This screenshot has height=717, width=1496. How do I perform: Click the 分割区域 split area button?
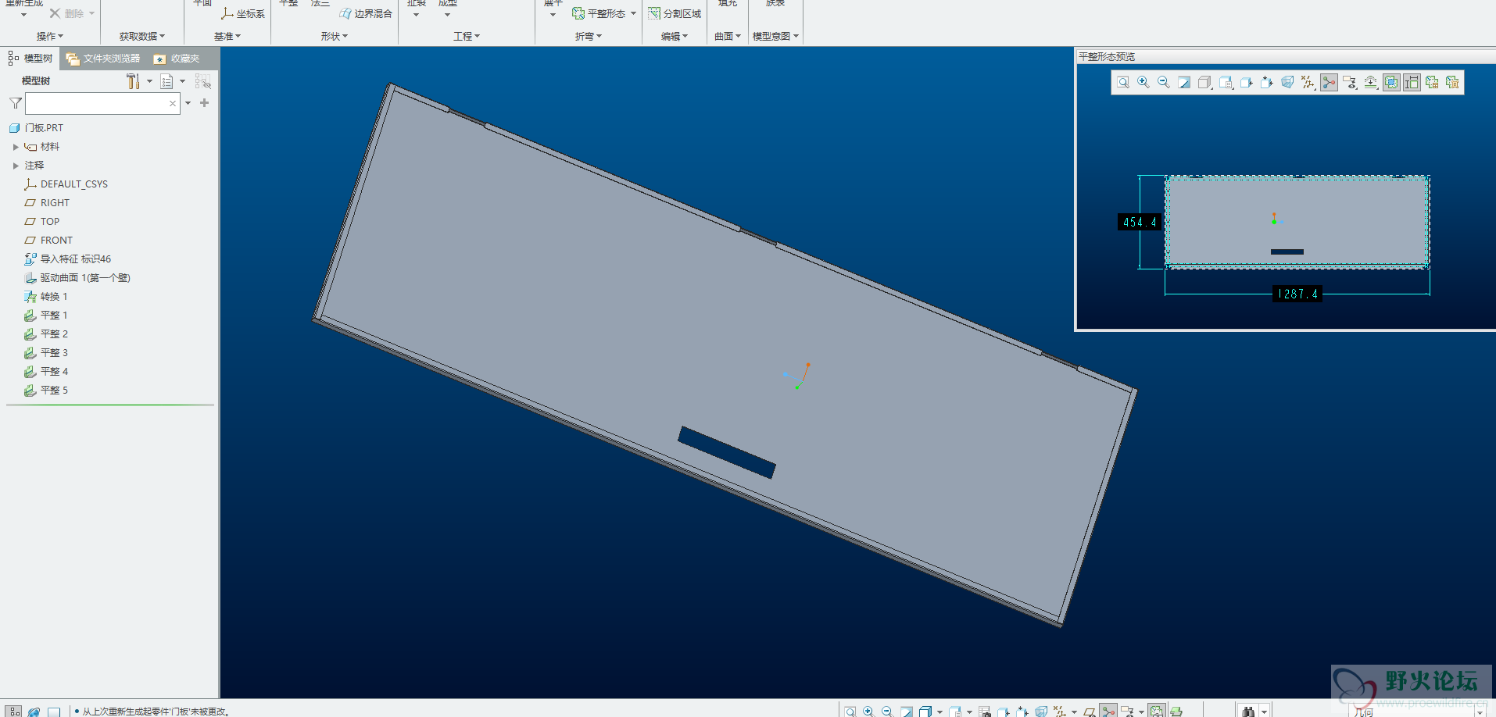point(675,14)
